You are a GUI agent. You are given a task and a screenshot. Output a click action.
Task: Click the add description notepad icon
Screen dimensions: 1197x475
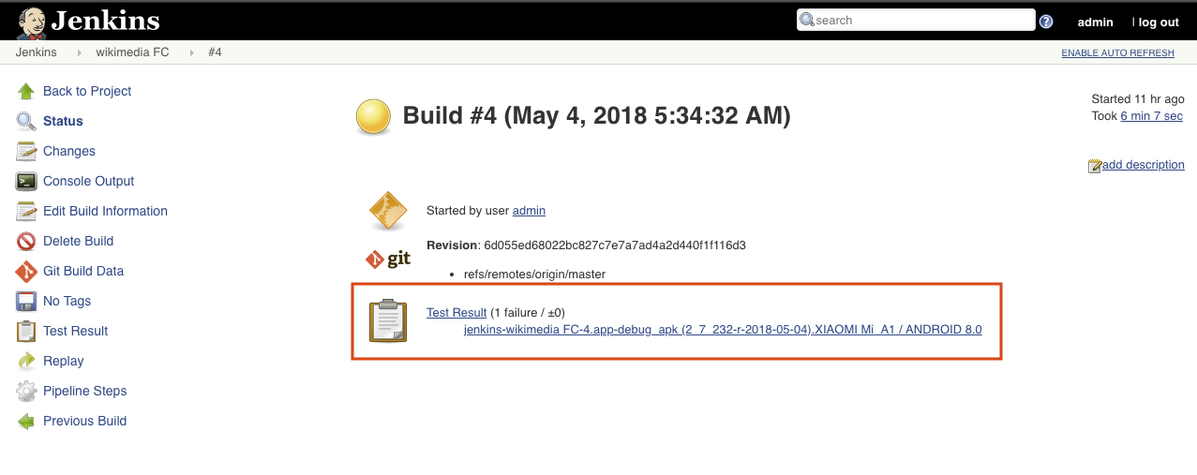[1094, 166]
